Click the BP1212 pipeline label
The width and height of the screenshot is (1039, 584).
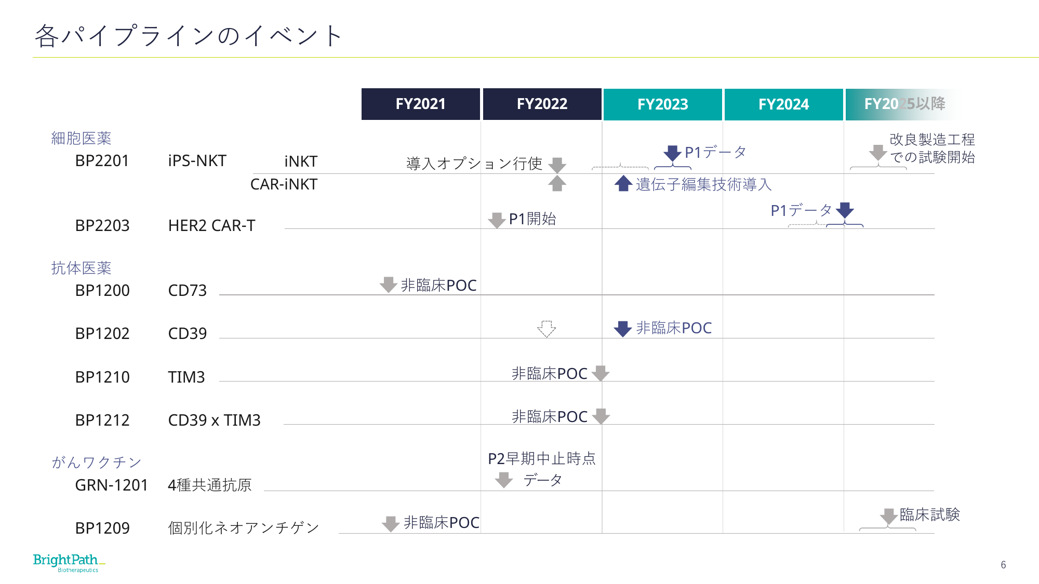point(102,420)
